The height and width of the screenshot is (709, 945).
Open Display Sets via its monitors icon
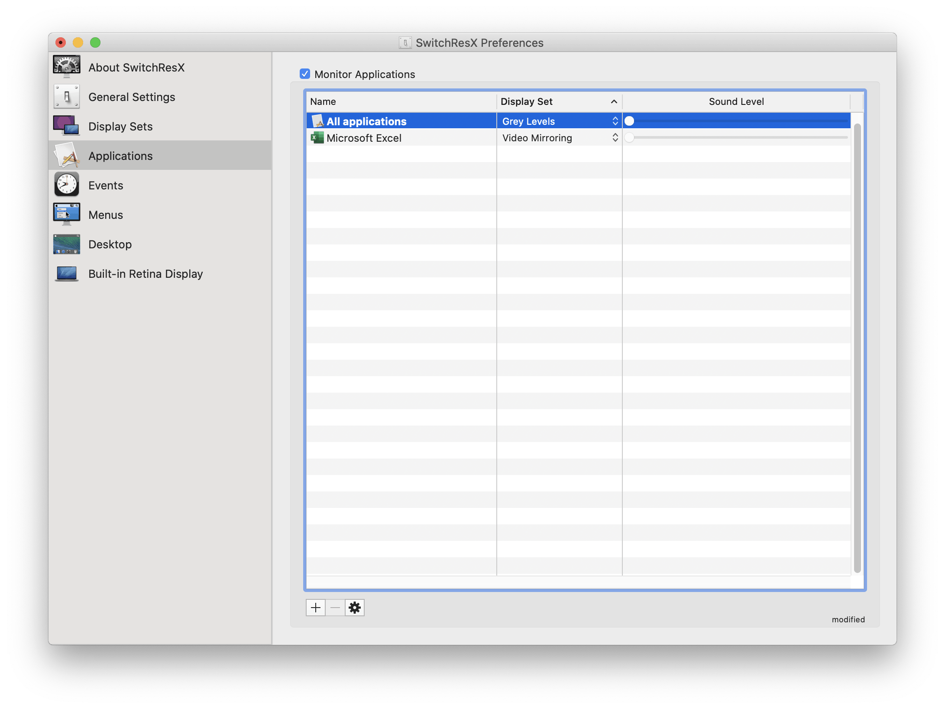pyautogui.click(x=66, y=126)
